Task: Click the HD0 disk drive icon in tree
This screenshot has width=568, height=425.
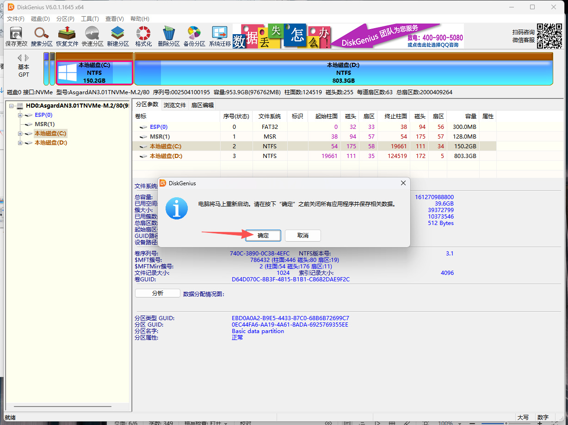Action: click(20, 106)
